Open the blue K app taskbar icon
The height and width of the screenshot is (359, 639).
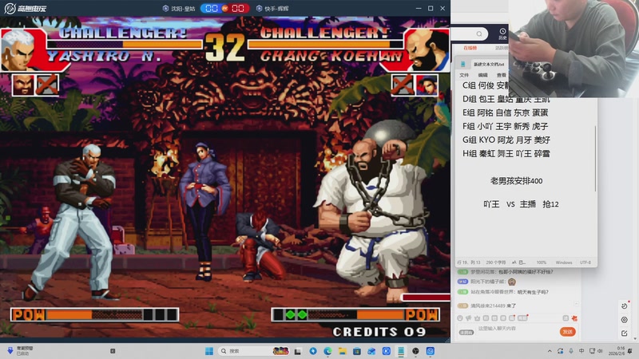[x=387, y=351]
